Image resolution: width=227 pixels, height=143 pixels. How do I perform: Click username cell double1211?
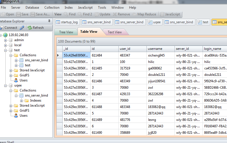point(161,74)
